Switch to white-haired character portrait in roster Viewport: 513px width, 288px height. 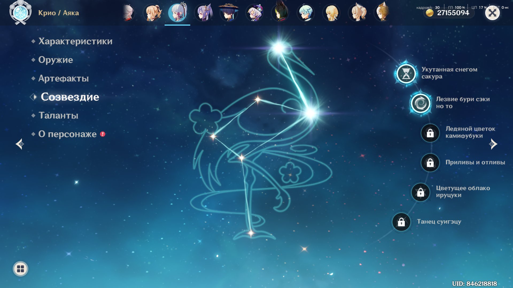(128, 13)
